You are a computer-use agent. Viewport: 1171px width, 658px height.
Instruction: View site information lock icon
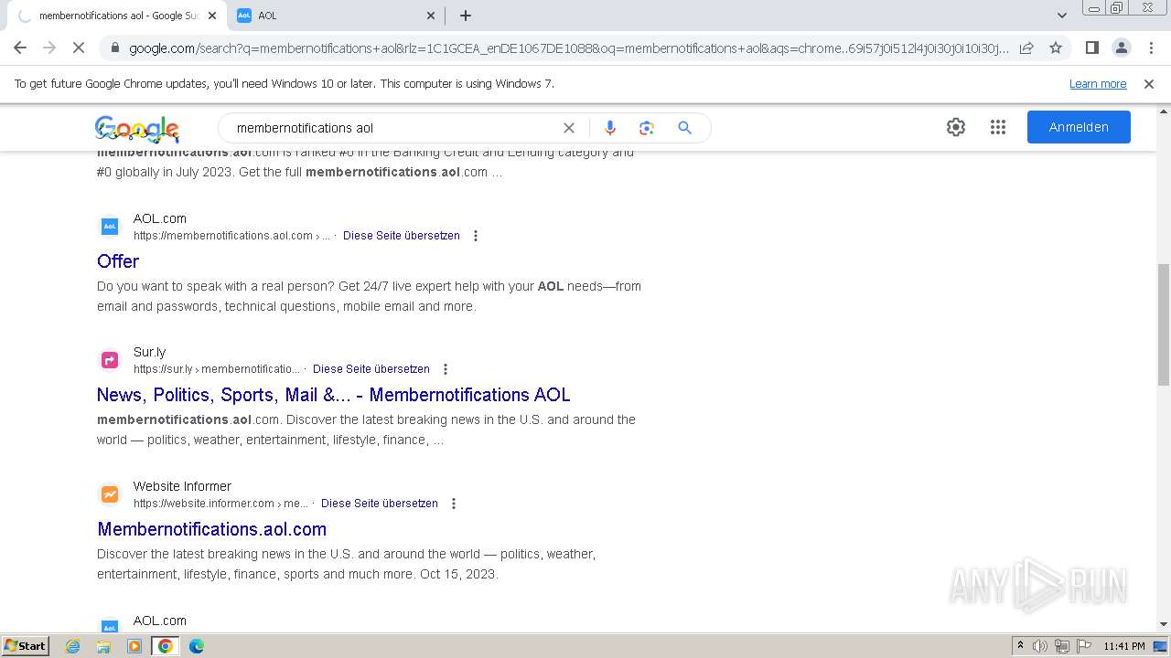pyautogui.click(x=114, y=48)
